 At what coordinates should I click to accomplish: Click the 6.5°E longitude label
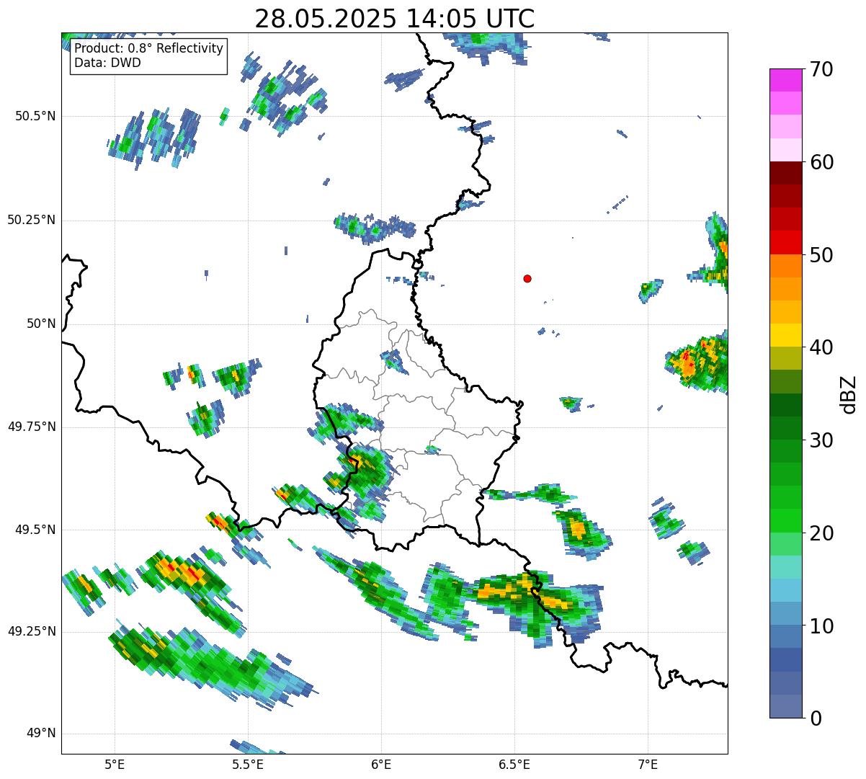coord(514,765)
